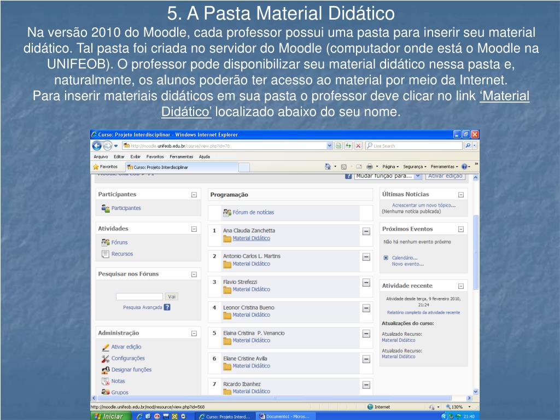Toggle topic 1 Ana Claudia Zanchetta collapse box

click(x=366, y=232)
